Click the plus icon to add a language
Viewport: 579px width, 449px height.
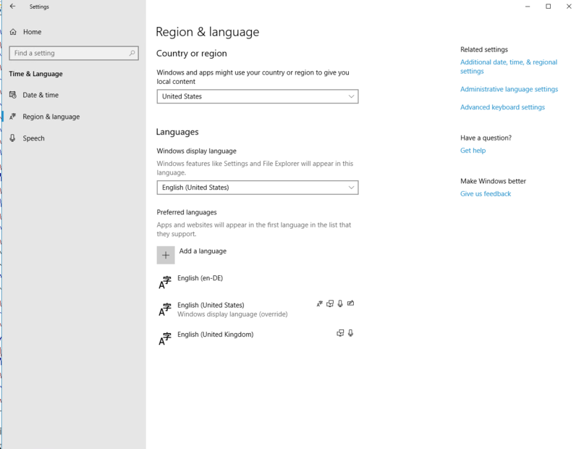click(x=166, y=255)
